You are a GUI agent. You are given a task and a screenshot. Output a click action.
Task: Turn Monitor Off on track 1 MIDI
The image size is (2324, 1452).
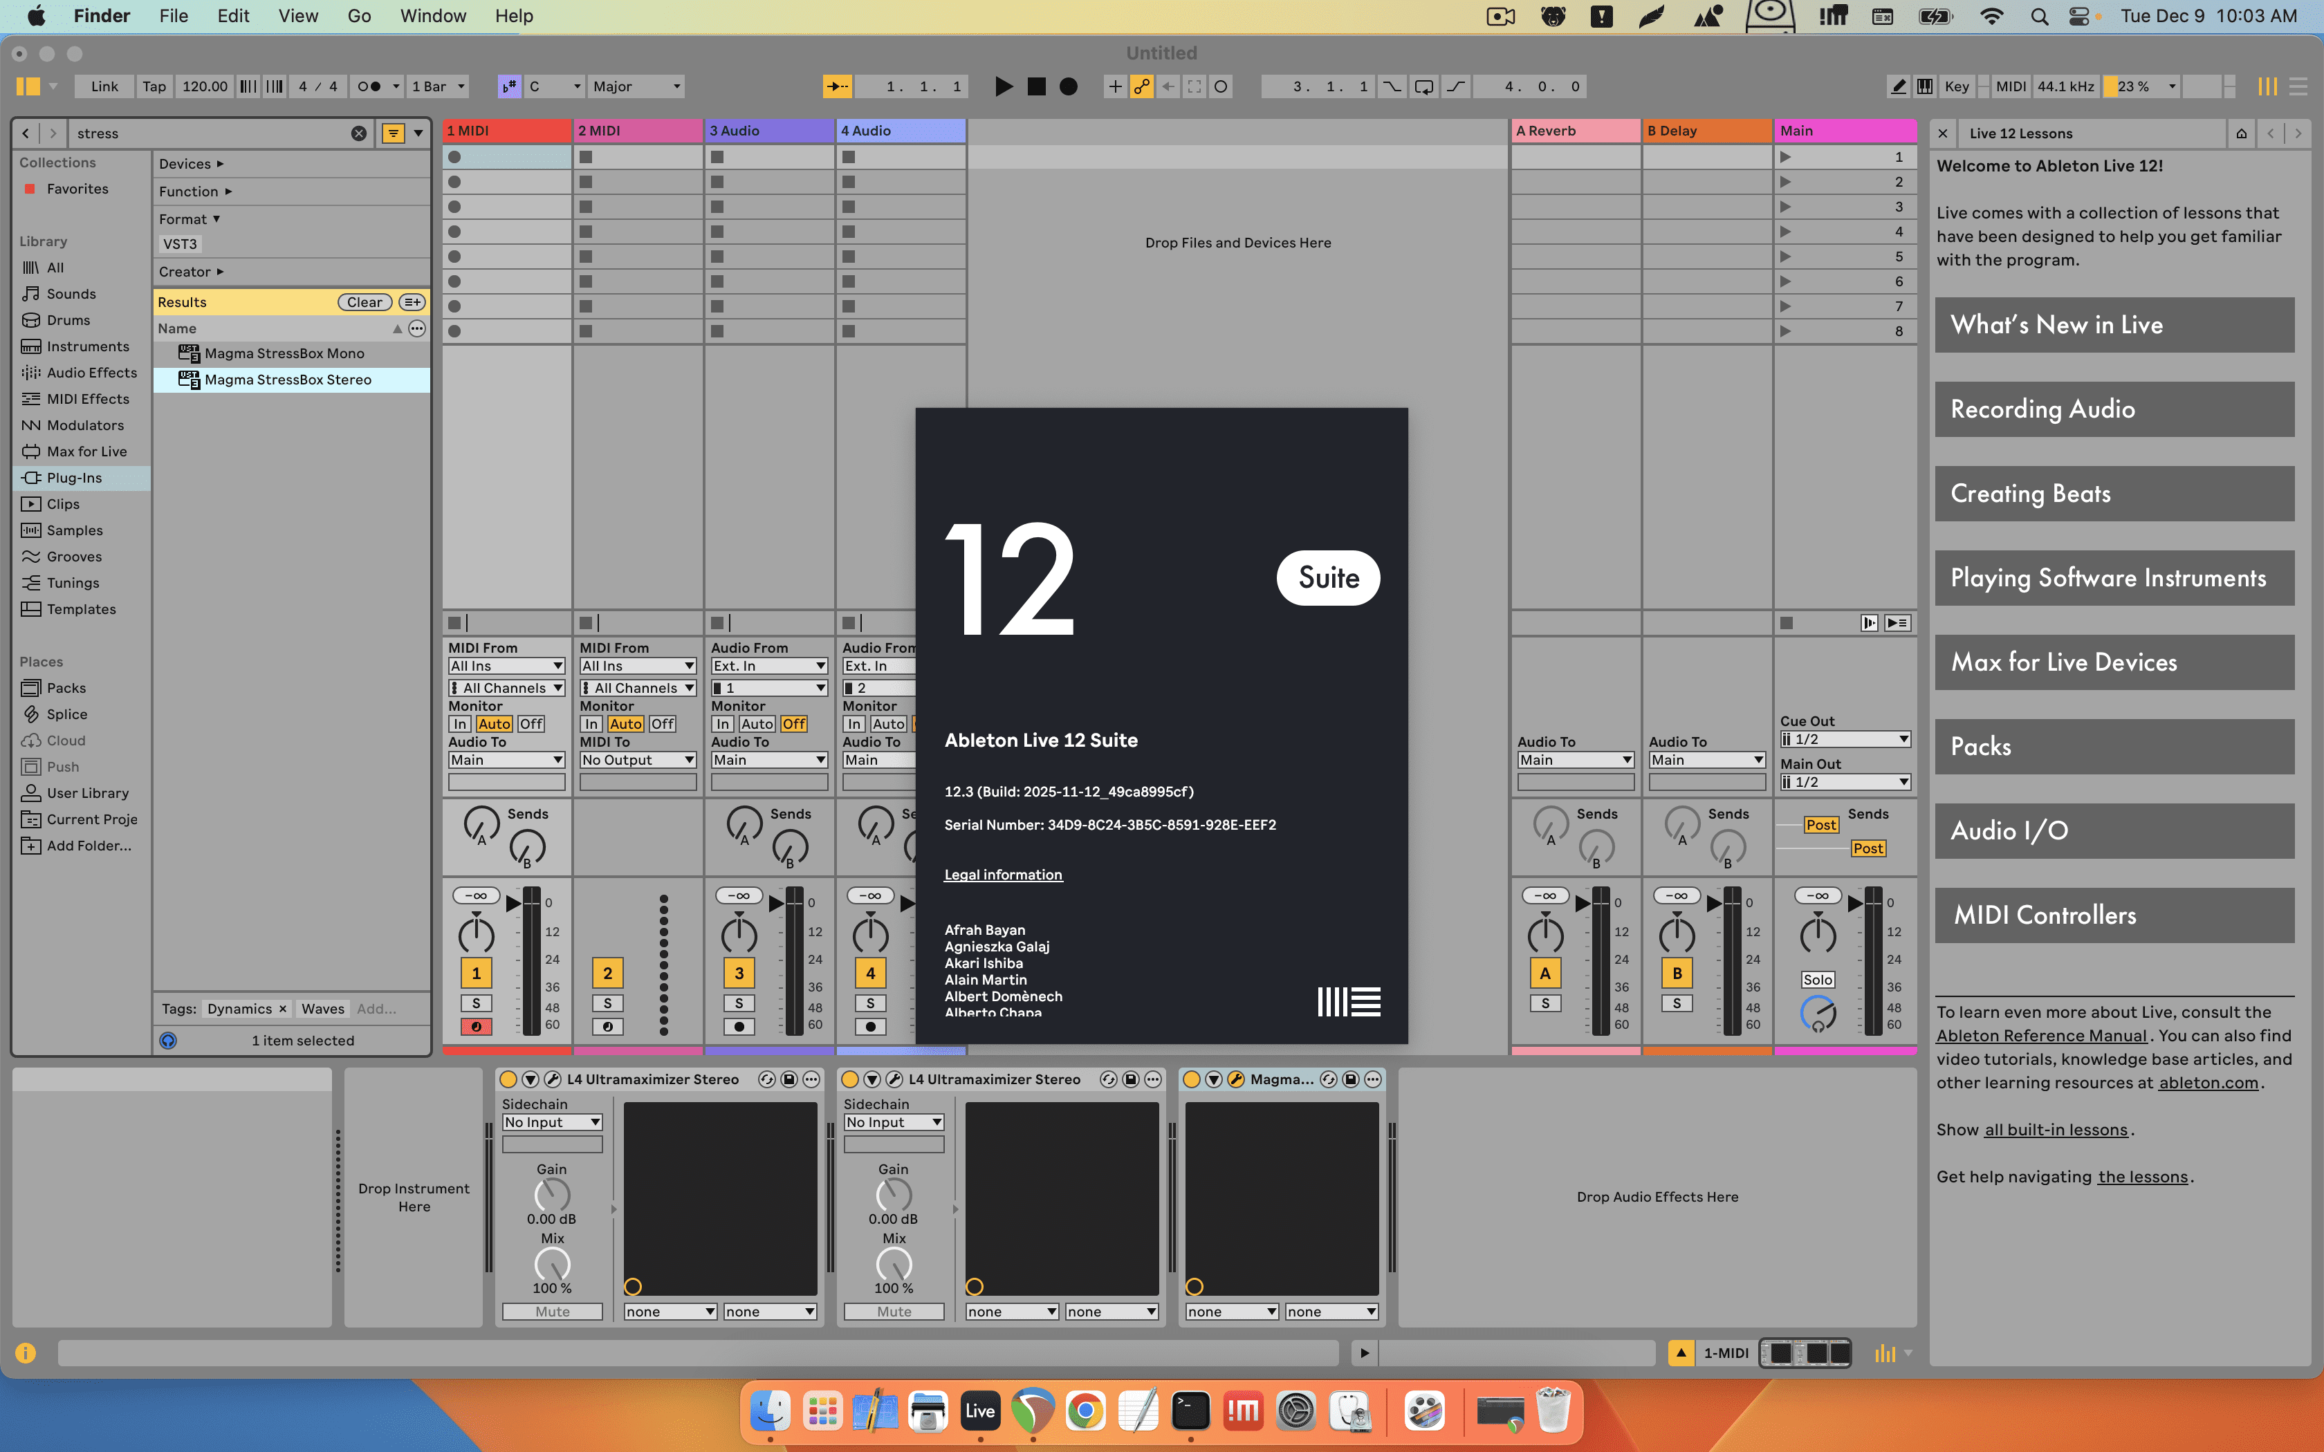click(531, 723)
